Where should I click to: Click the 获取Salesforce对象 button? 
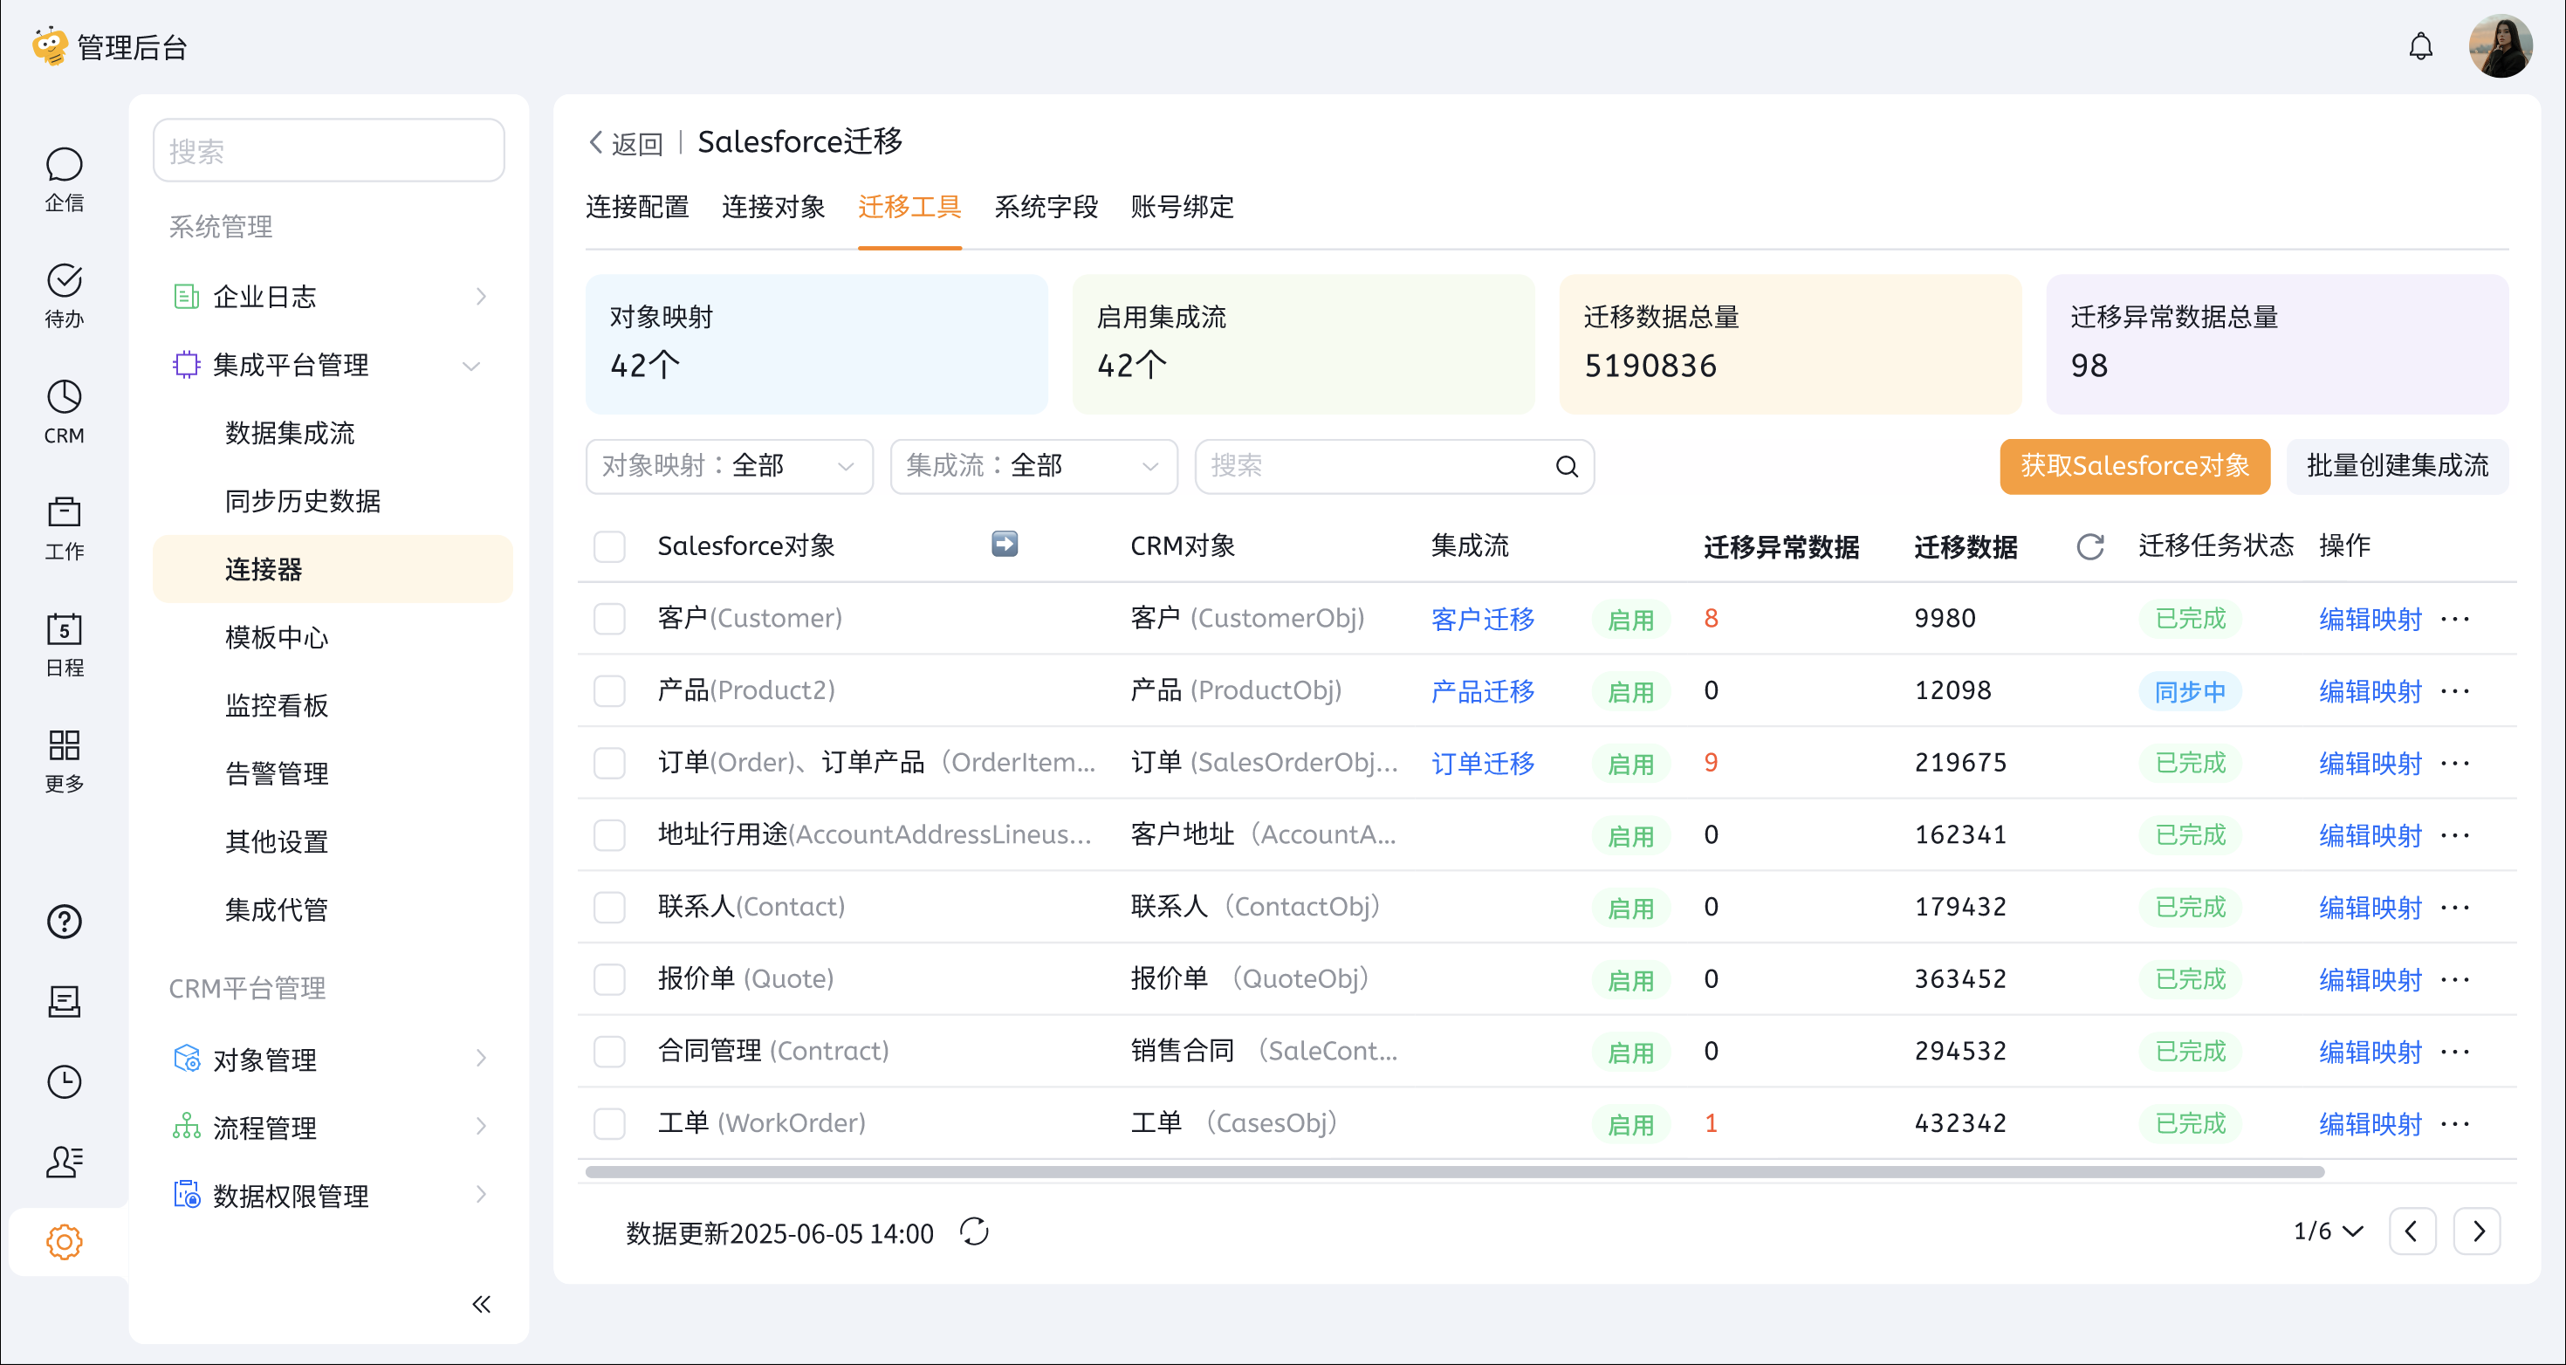(x=2134, y=466)
